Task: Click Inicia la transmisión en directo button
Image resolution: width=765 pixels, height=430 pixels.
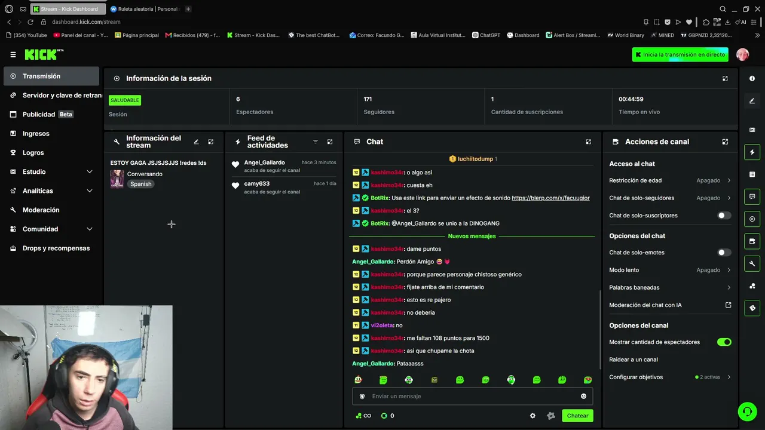Action: (x=680, y=54)
